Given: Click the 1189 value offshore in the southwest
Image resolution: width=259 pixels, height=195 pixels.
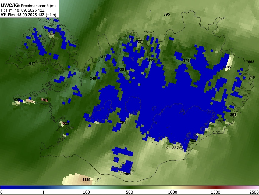Looking at the screenshot, I should pyautogui.click(x=86, y=180).
